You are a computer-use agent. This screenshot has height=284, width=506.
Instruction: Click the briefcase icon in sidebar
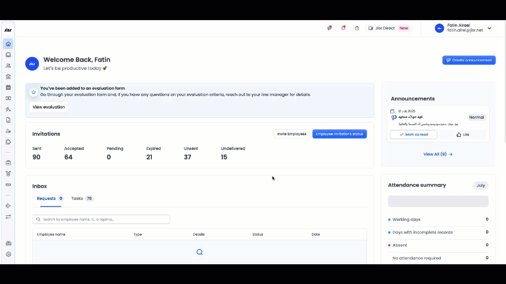point(8,163)
